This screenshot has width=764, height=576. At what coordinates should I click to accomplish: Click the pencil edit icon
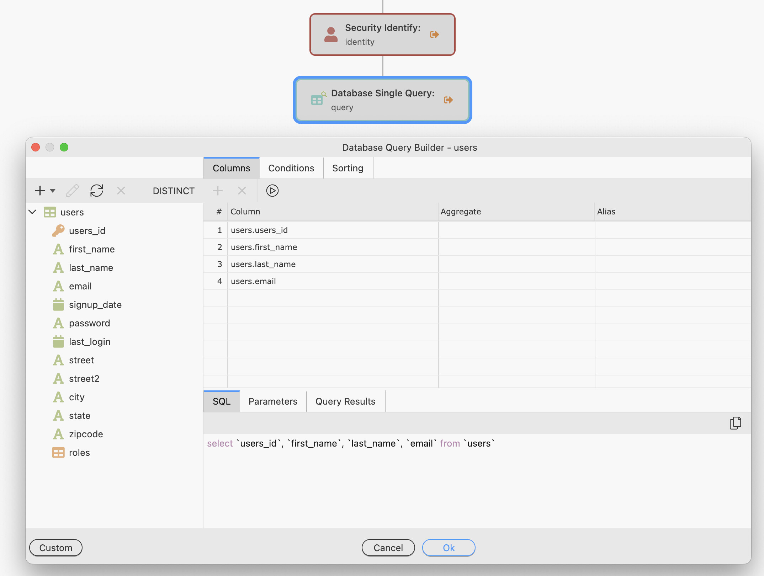point(73,191)
